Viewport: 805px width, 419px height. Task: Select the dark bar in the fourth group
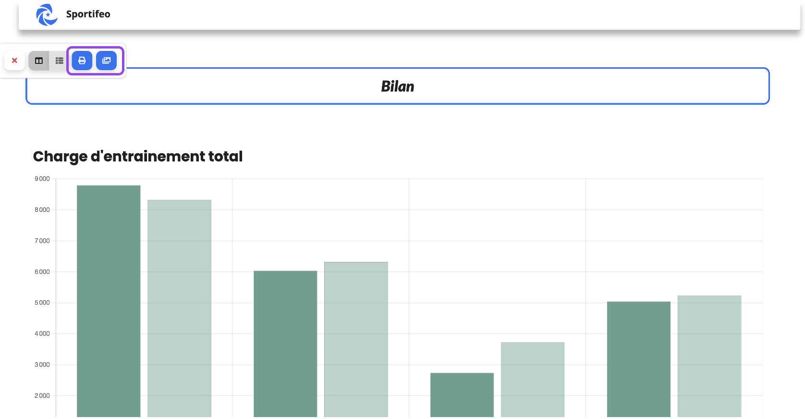(x=639, y=359)
